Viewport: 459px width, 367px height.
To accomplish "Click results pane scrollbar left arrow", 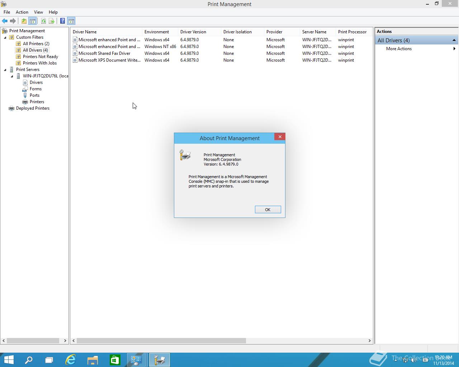I will (74, 340).
